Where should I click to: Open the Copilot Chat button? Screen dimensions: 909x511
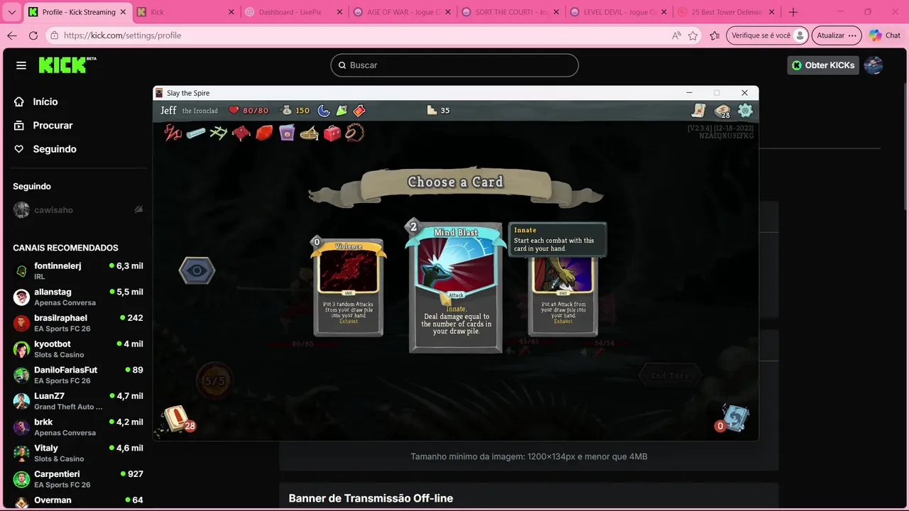885,35
